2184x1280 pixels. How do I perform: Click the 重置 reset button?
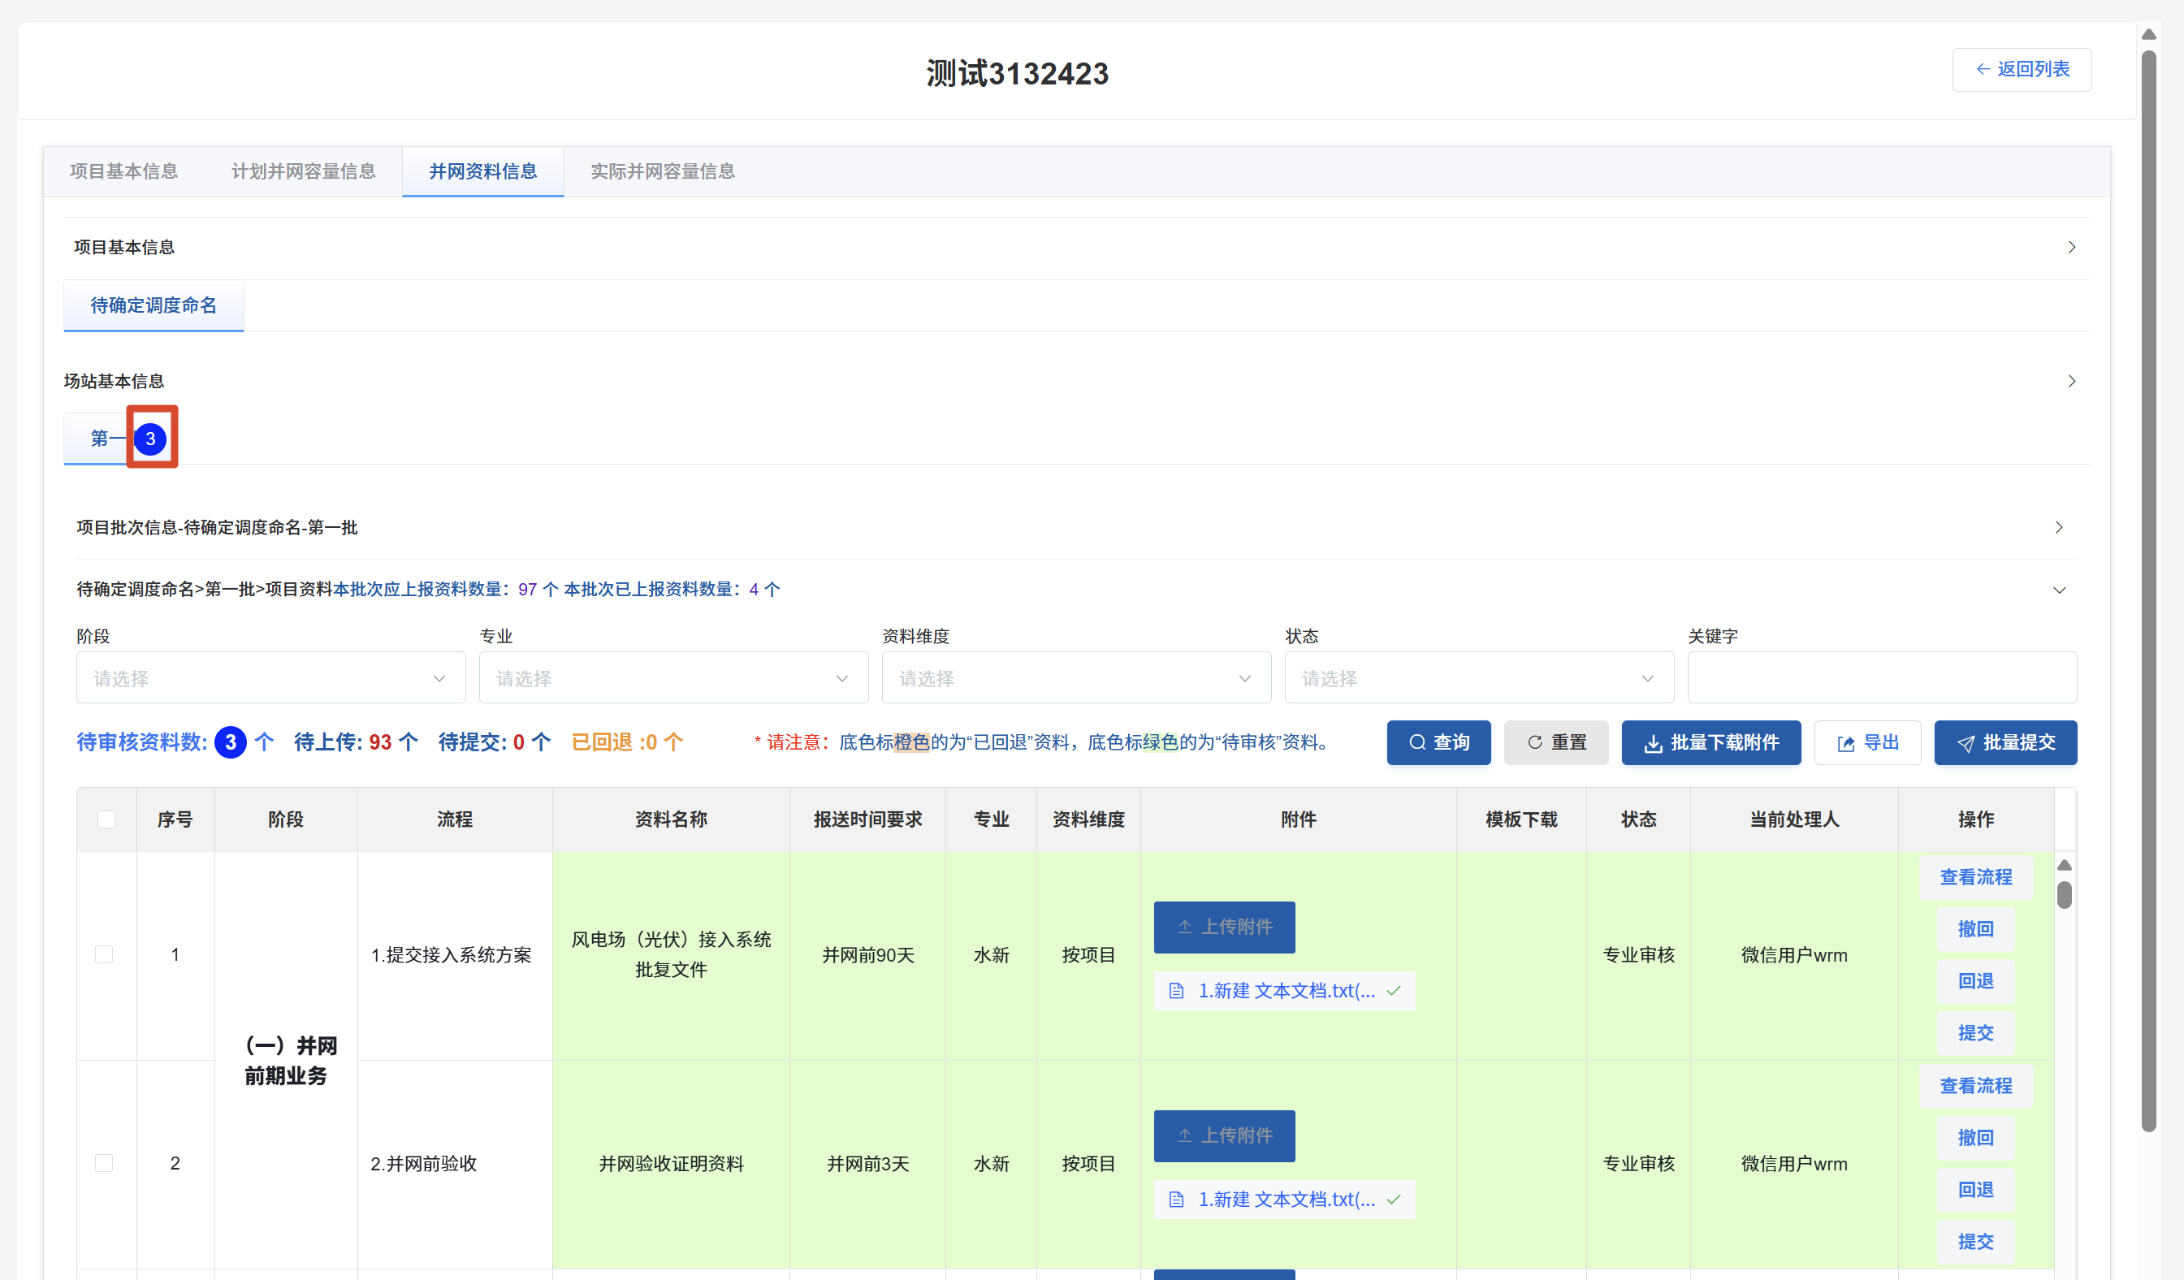coord(1555,742)
